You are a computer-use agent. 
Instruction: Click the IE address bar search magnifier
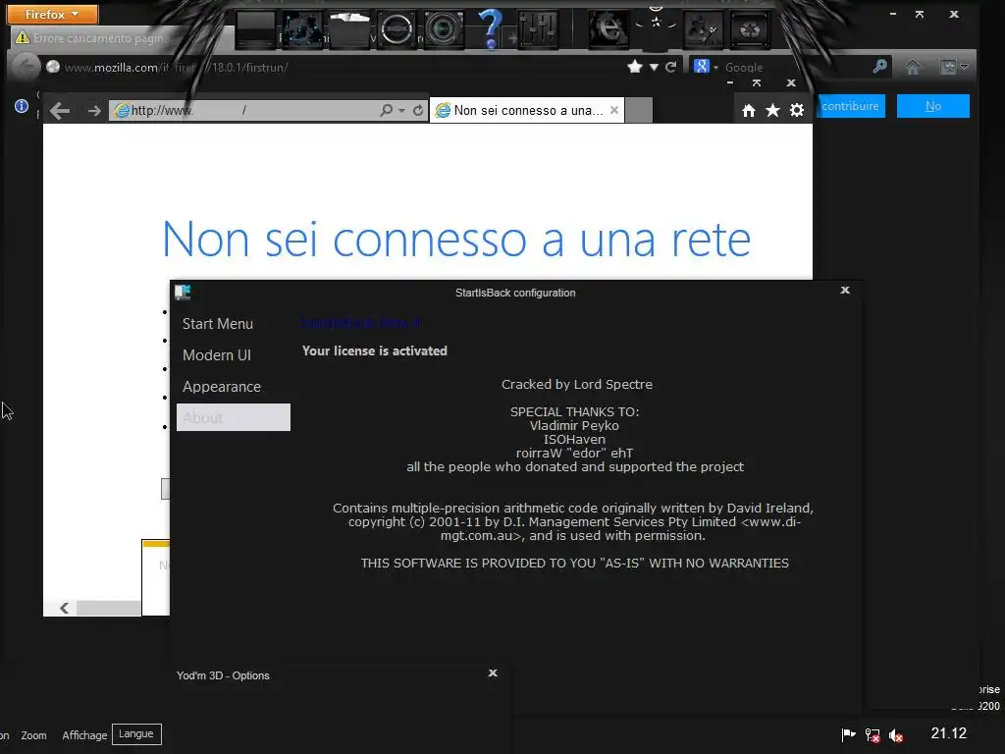[386, 110]
